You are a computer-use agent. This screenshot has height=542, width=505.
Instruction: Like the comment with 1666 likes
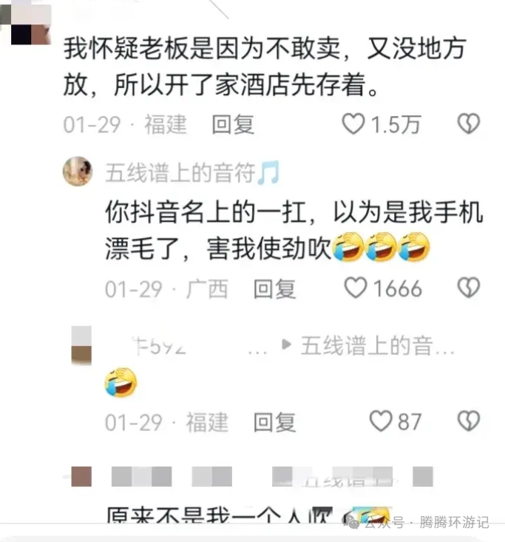[x=356, y=288]
